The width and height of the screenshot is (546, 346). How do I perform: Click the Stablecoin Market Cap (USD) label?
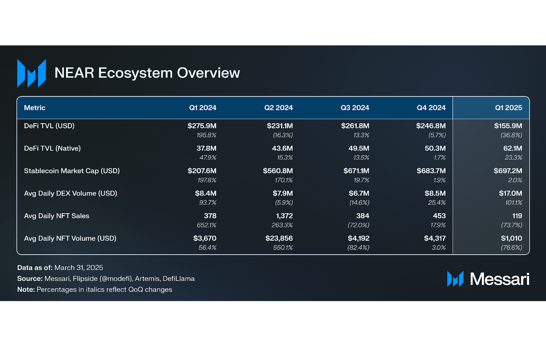[72, 171]
